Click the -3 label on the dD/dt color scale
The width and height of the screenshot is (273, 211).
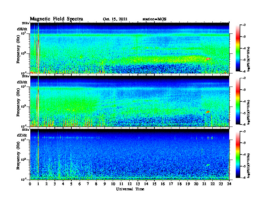point(244,90)
